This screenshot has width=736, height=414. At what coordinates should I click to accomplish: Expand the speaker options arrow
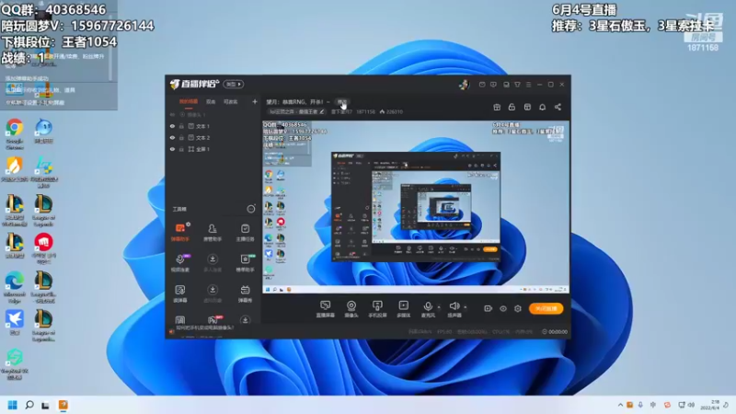(x=466, y=307)
